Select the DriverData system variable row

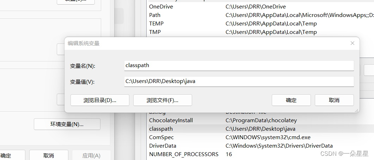[261, 146]
